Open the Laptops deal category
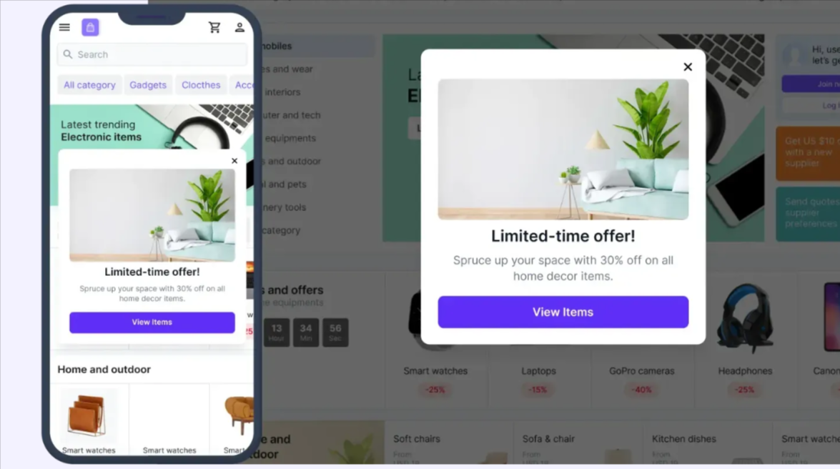The width and height of the screenshot is (840, 469). [538, 370]
